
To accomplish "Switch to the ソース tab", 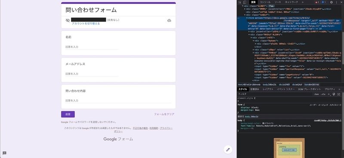I will tap(278, 2).
